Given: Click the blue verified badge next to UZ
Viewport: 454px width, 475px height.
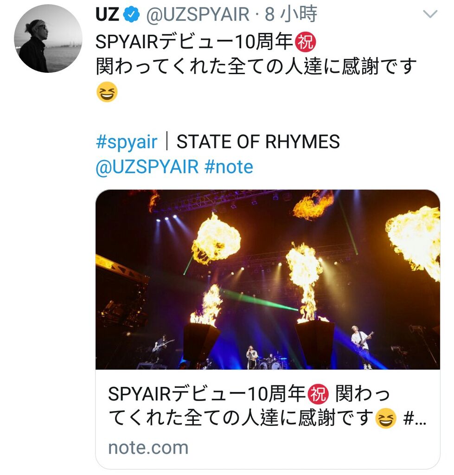Looking at the screenshot, I should pyautogui.click(x=131, y=15).
